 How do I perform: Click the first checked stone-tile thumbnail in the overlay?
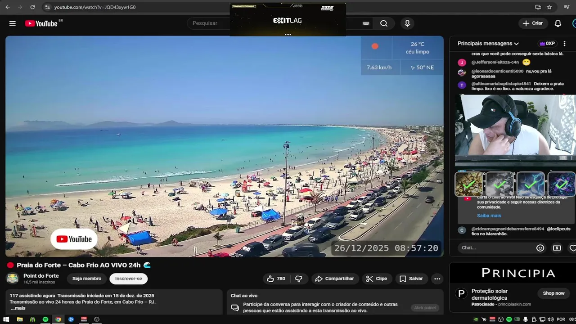click(469, 184)
